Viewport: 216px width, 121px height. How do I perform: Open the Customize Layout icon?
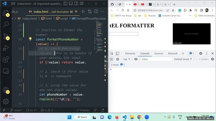pos(82,4)
